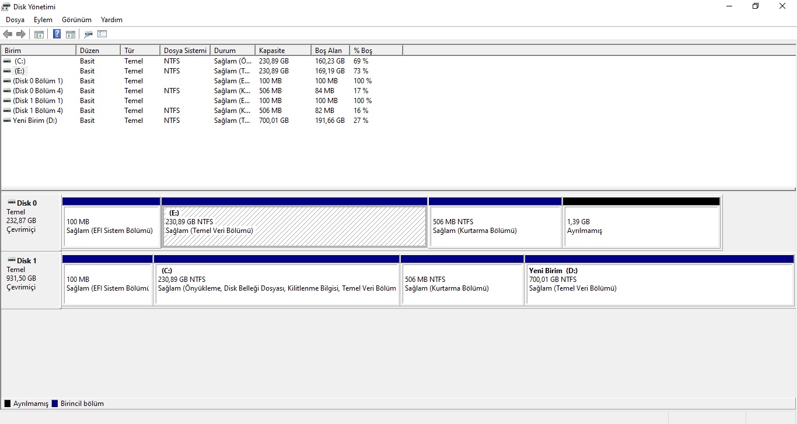
Task: Open the Dosya menu
Action: (15, 20)
